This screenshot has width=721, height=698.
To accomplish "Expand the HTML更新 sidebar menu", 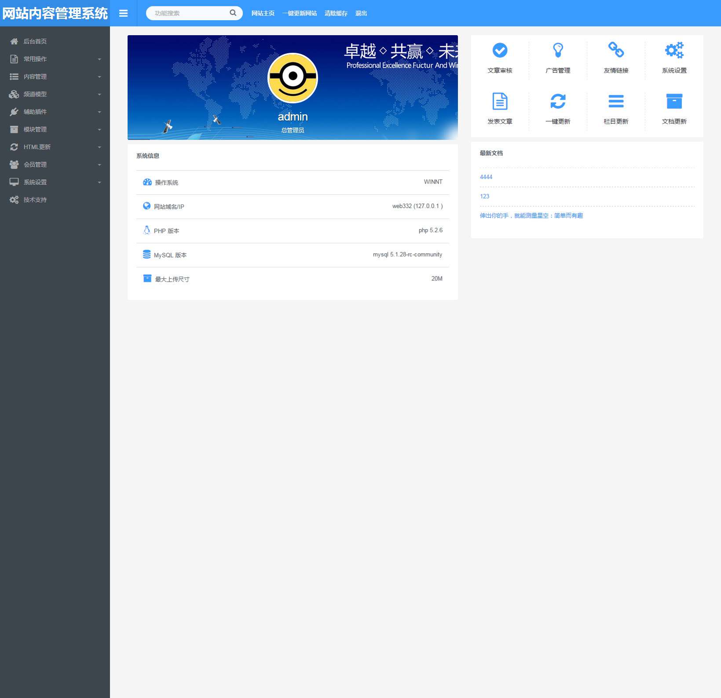I will [x=55, y=147].
